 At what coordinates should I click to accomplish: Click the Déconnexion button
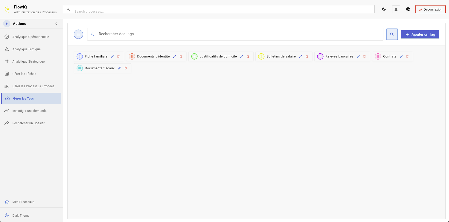(430, 9)
